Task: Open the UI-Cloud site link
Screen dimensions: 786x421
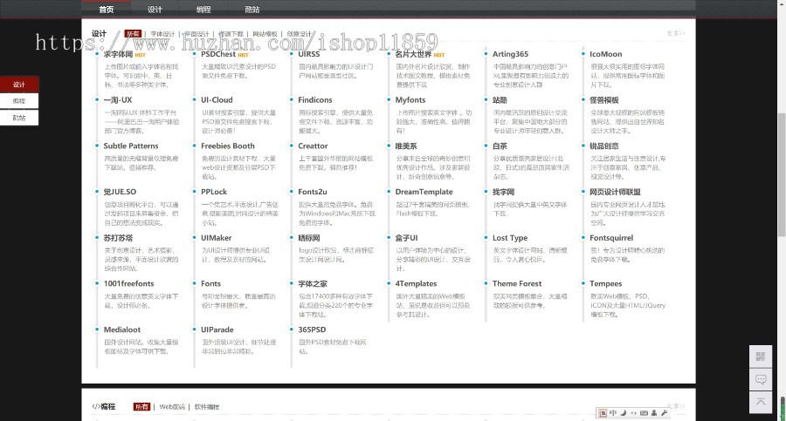Action: coord(217,100)
